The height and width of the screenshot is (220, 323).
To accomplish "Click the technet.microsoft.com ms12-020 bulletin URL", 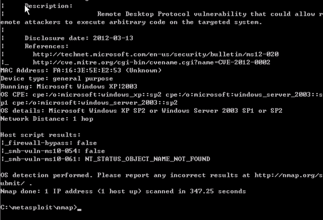I will click(156, 54).
